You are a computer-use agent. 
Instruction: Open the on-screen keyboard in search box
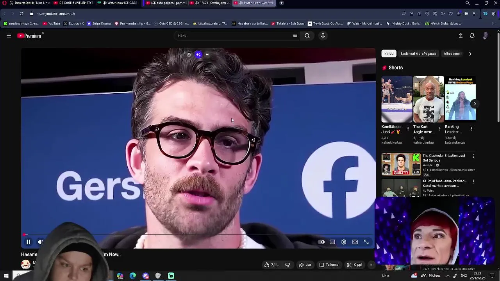click(295, 36)
